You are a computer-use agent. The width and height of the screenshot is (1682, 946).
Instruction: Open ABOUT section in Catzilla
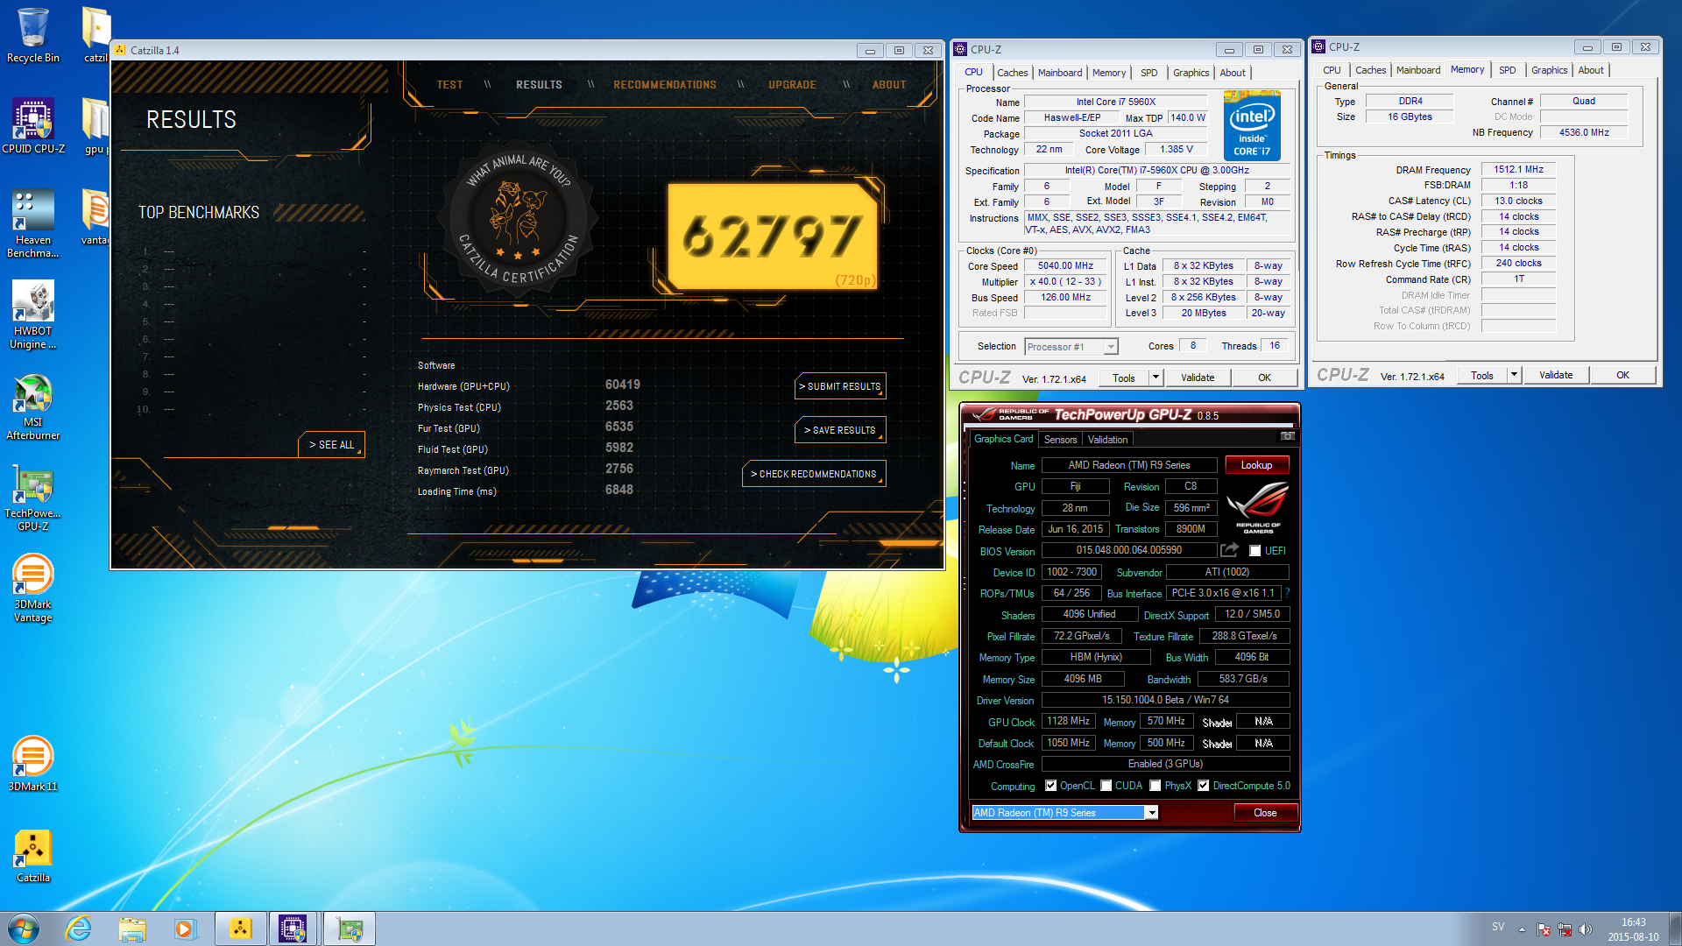pos(889,85)
